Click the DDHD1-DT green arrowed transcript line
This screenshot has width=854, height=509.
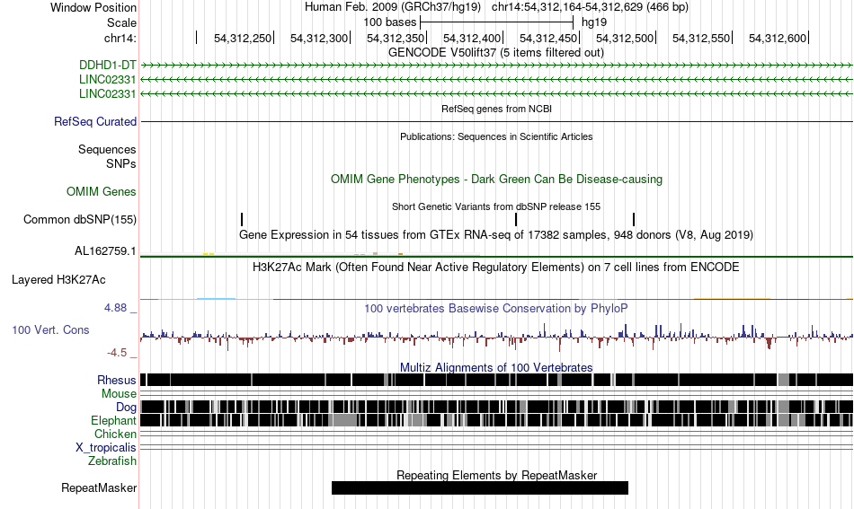(497, 66)
